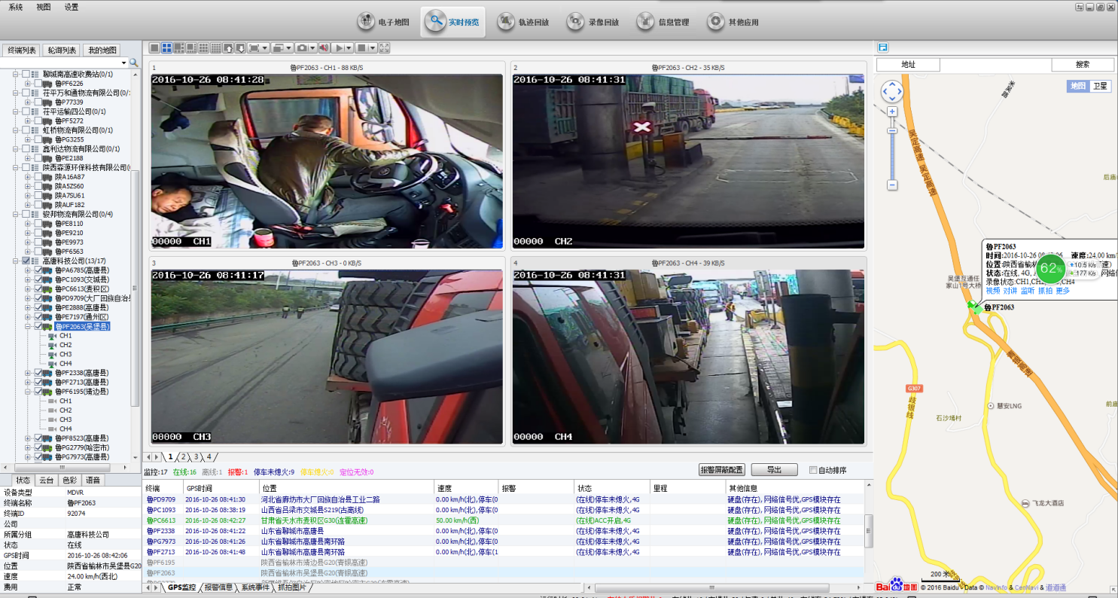Expand the 鲁PF6226 vehicle node

coord(29,84)
